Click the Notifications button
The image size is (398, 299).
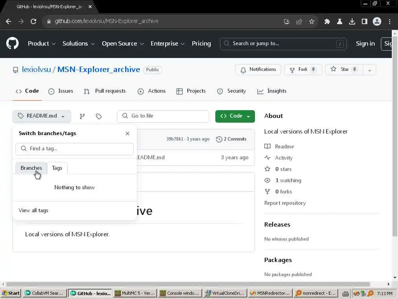(x=258, y=70)
